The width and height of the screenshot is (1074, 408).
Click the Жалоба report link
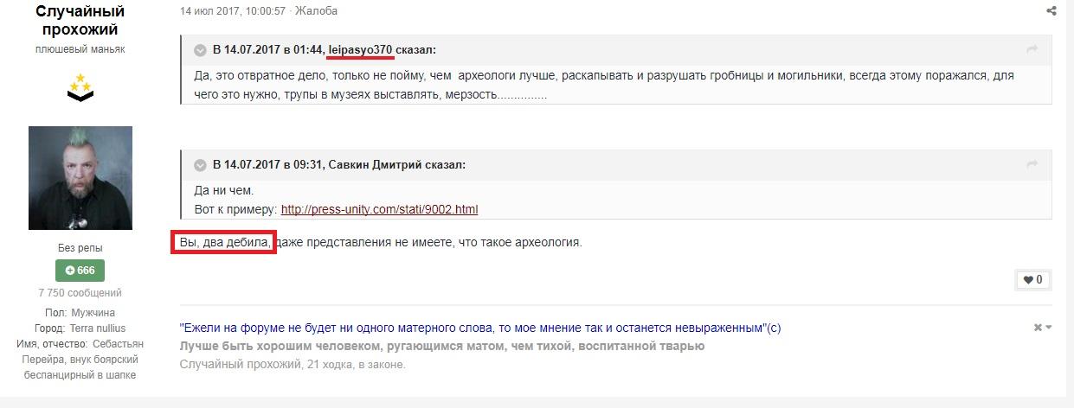[x=316, y=11]
